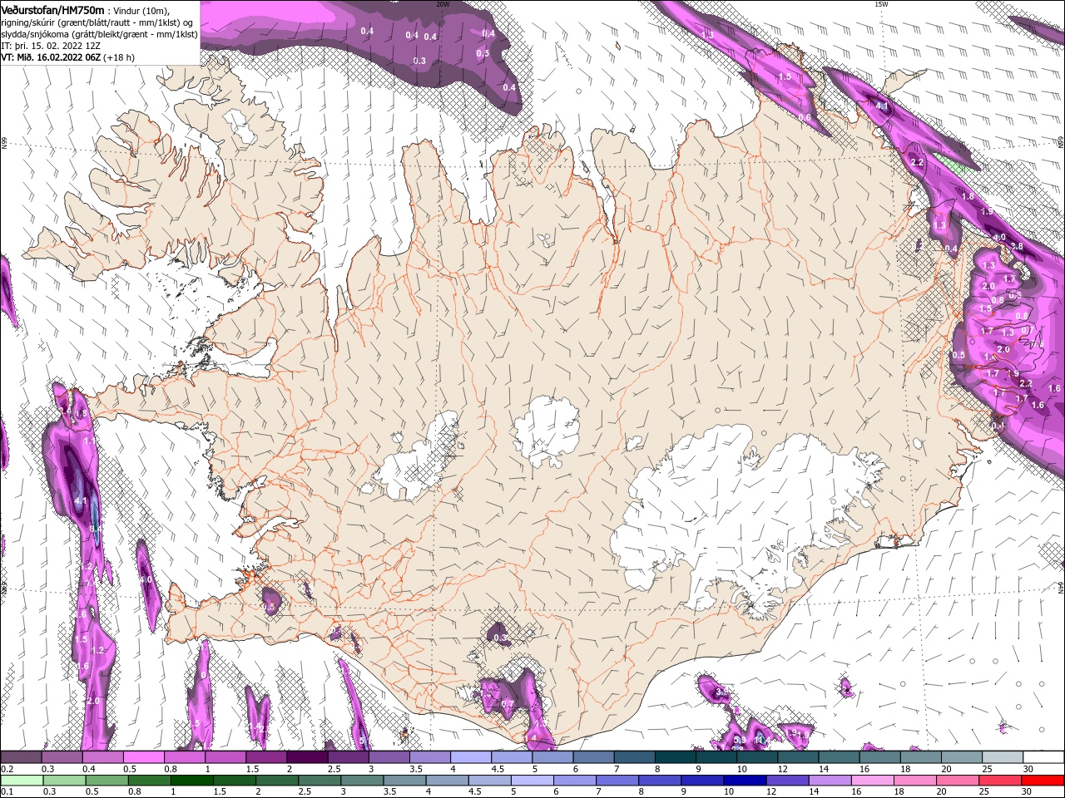Click the Veðurstofan/HM750m title text

click(x=53, y=9)
